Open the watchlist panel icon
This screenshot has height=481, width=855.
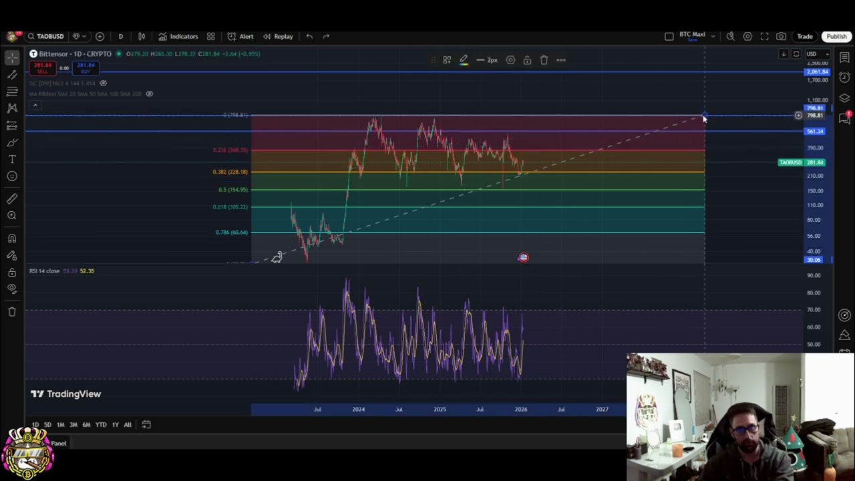pos(844,57)
